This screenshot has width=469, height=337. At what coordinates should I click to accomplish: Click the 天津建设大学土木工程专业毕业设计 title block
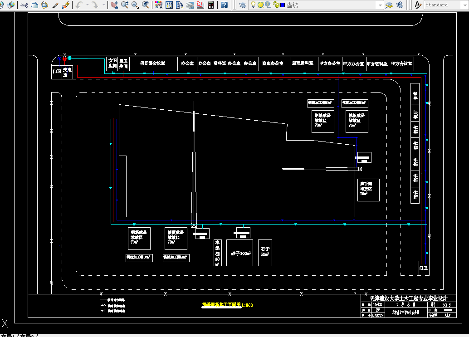tap(409, 298)
